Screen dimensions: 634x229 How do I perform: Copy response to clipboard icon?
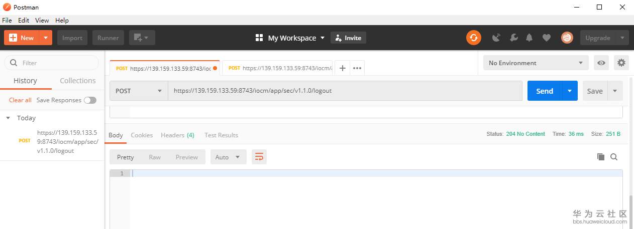click(x=600, y=157)
